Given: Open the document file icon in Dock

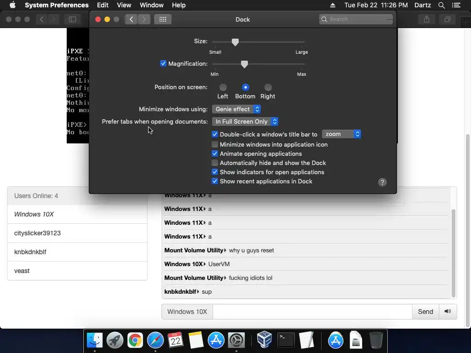Looking at the screenshot, I should (x=356, y=340).
